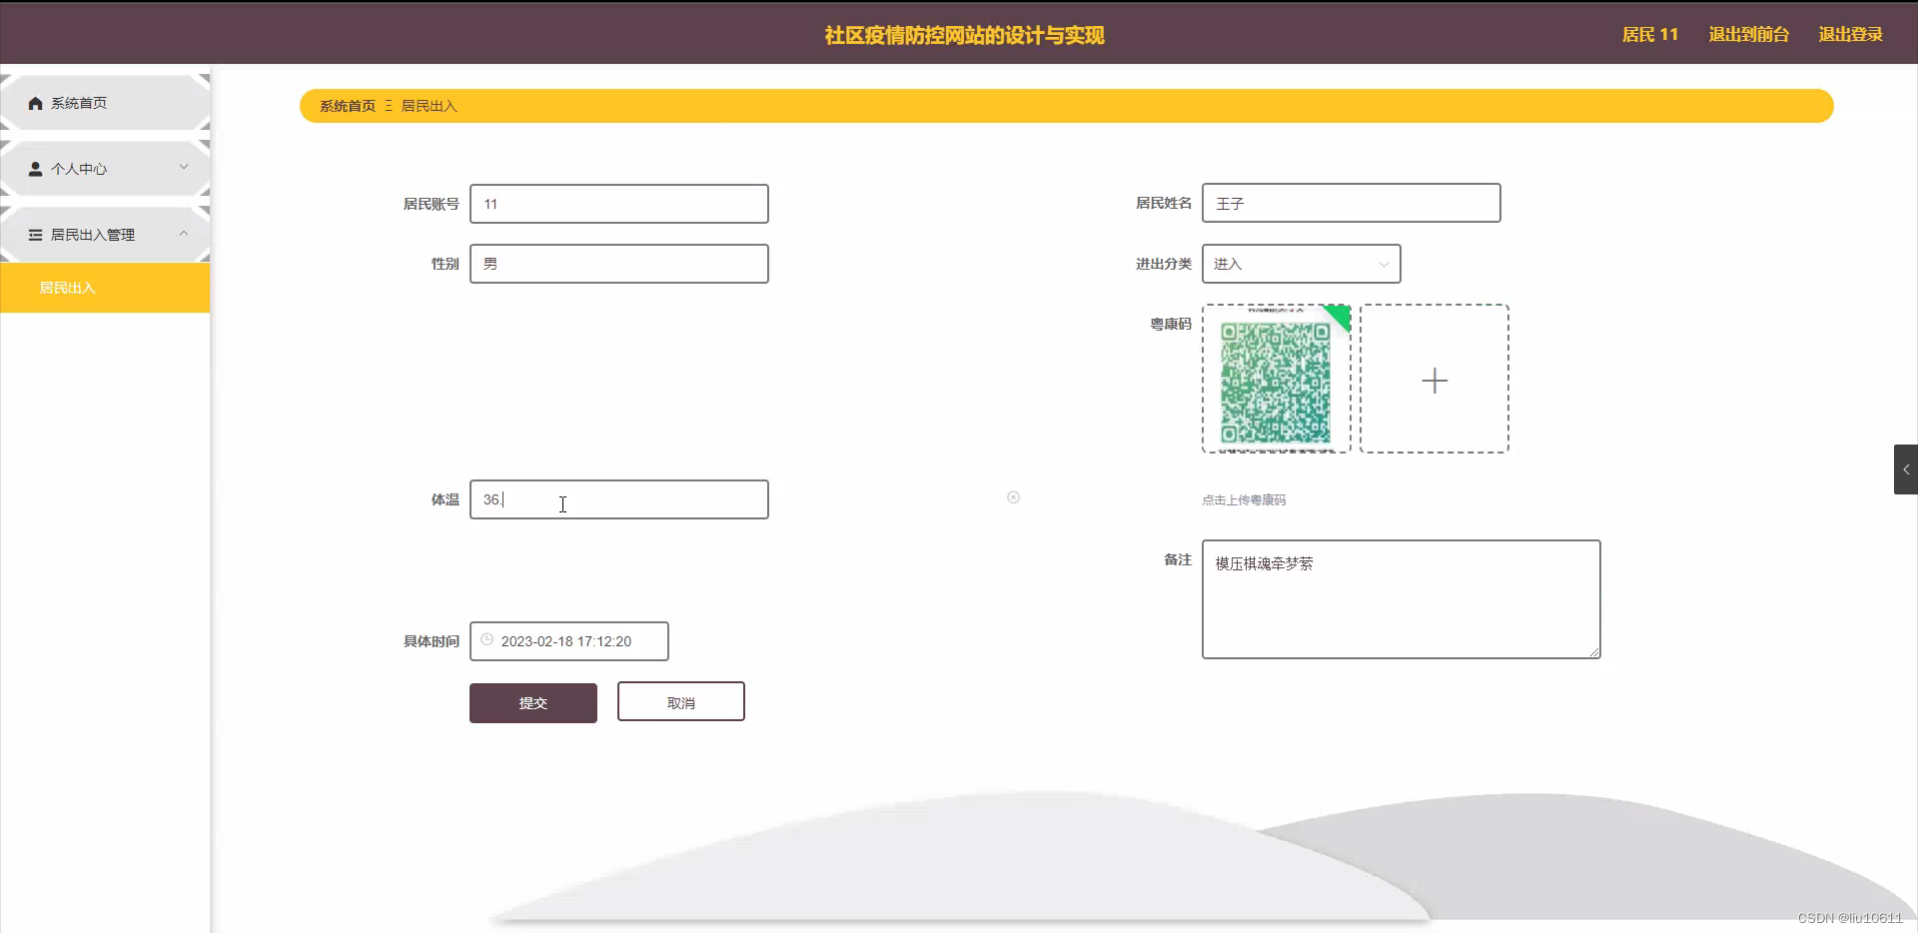
Task: Expand the 个人中心 menu
Action: (105, 169)
